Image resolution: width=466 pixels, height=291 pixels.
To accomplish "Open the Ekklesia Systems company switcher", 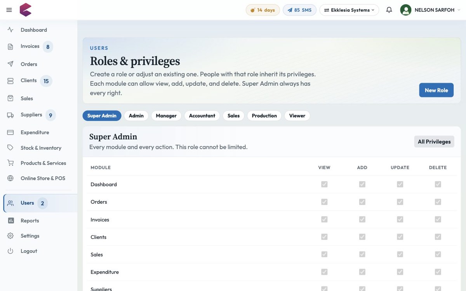I will click(x=349, y=10).
